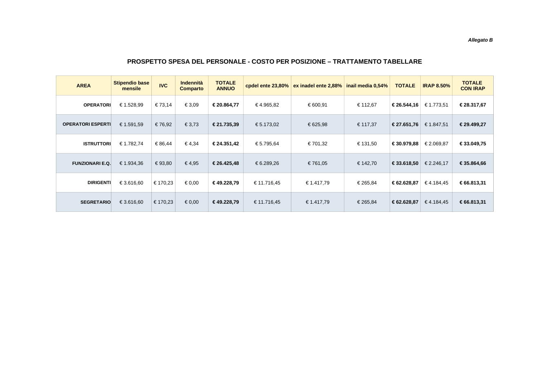550x389 pixels.
Task: Click the 'Allegato B' label
Action: pyautogui.click(x=480, y=40)
